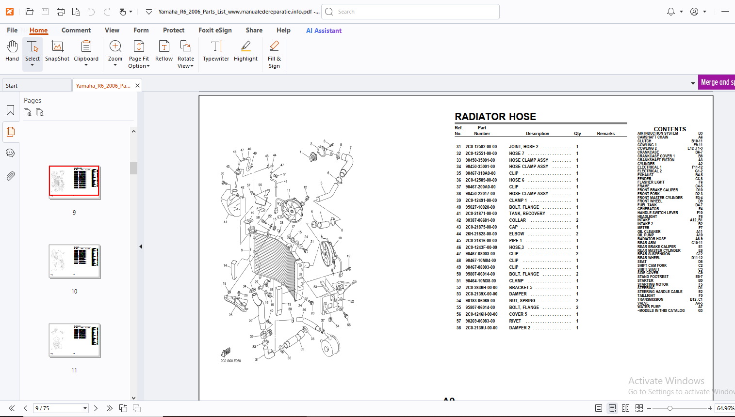Open Fill & Sign tool
This screenshot has height=417, width=735.
[274, 54]
